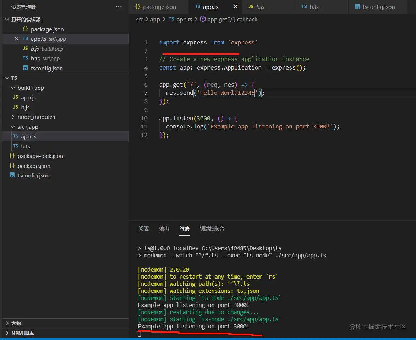Open b.js in build folder tree

[x=66, y=107]
